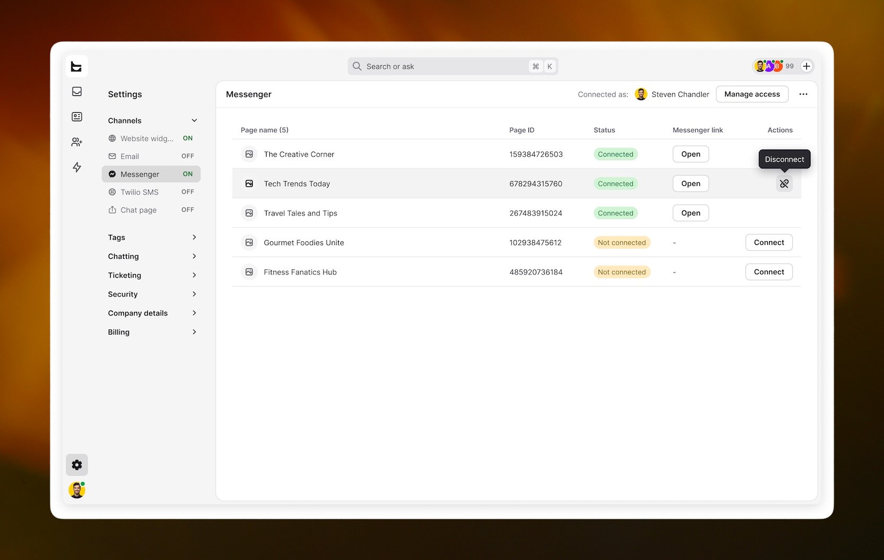884x560 pixels.
Task: Click the settings gear icon
Action: point(77,465)
